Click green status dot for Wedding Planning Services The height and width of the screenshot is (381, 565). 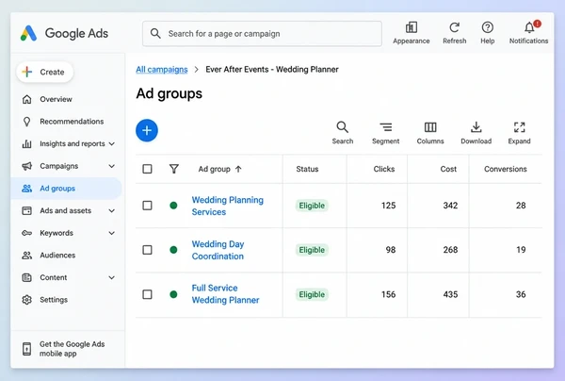click(173, 206)
